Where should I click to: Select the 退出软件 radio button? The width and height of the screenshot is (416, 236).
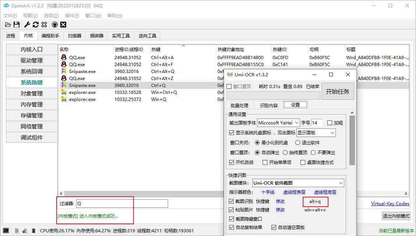coord(298,142)
